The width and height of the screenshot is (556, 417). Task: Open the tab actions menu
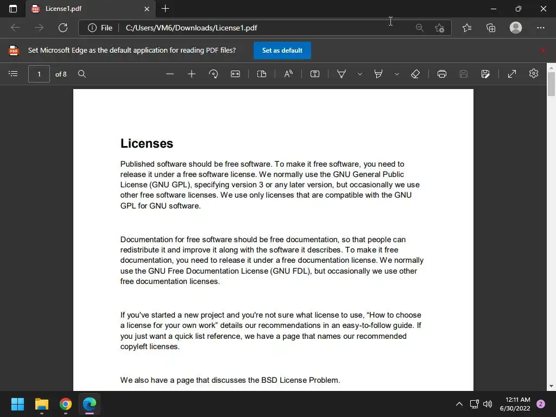click(x=13, y=9)
